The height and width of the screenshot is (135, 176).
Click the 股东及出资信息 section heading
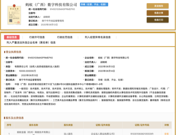click(x=15, y=118)
